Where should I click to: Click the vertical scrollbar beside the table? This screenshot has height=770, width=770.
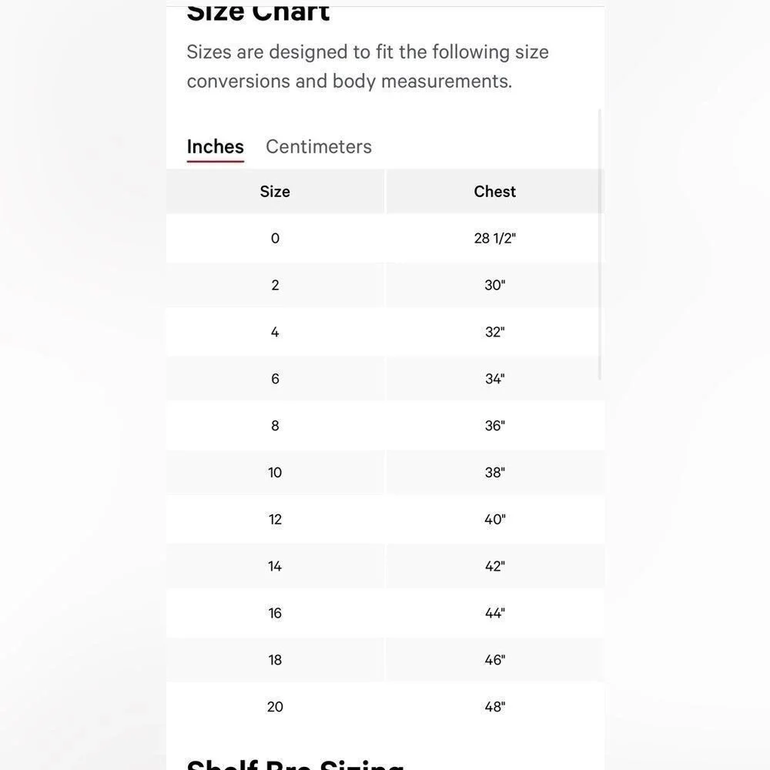pyautogui.click(x=600, y=245)
